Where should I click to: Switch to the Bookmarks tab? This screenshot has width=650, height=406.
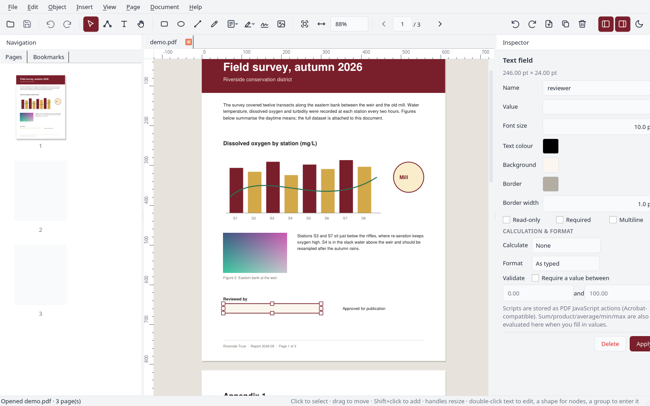pos(49,57)
